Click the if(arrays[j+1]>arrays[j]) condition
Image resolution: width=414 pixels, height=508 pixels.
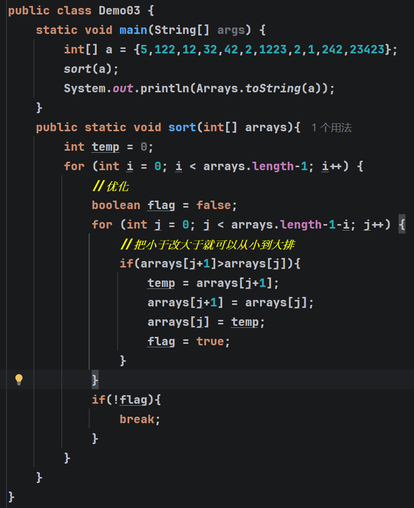(x=210, y=263)
